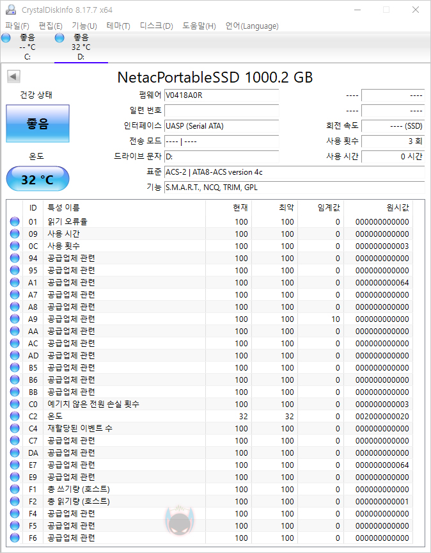Viewport: 431px width, 553px height.
Task: Click the ID column header
Action: [33, 208]
